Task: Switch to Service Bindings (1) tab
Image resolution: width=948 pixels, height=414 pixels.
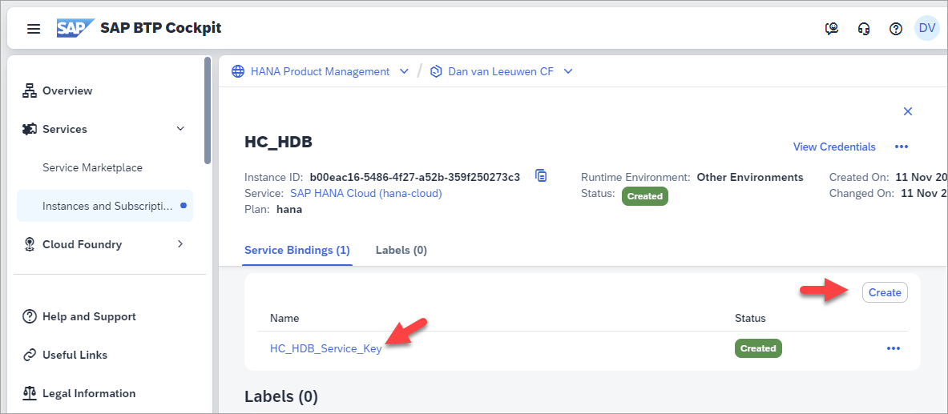Action: pyautogui.click(x=297, y=250)
